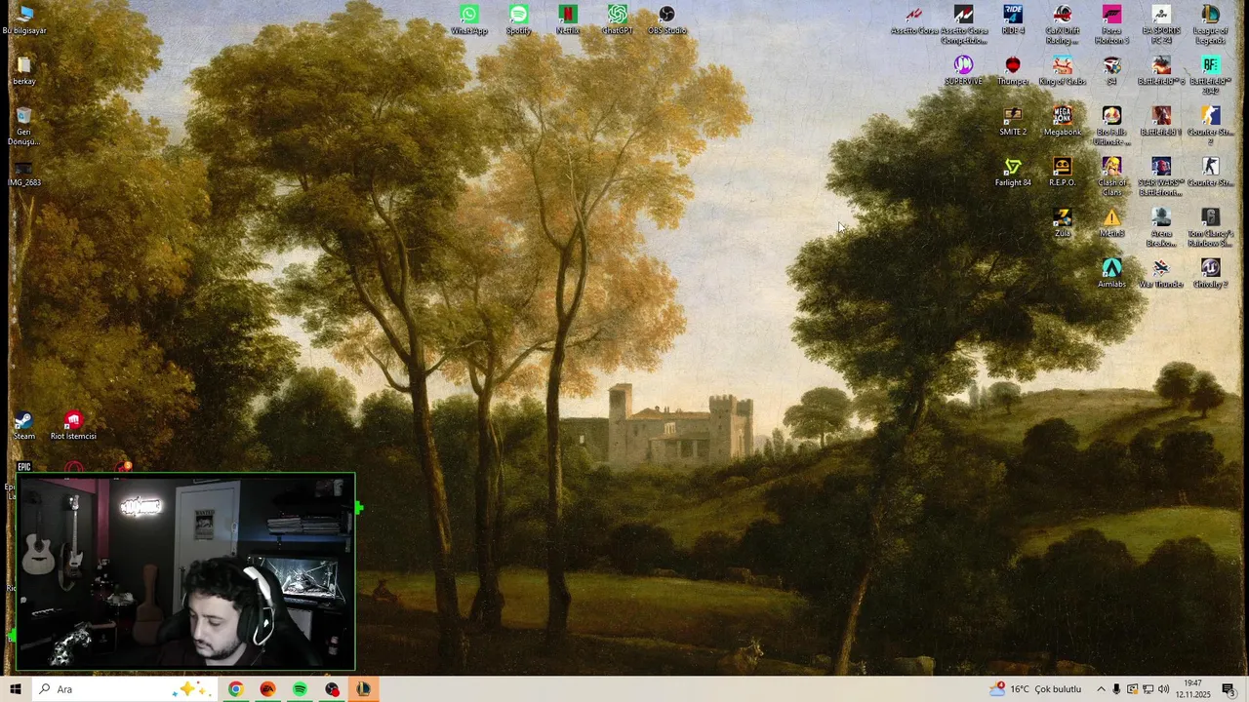This screenshot has height=702, width=1249.
Task: Launch Aimlabs from the desktop
Action: tap(1111, 273)
